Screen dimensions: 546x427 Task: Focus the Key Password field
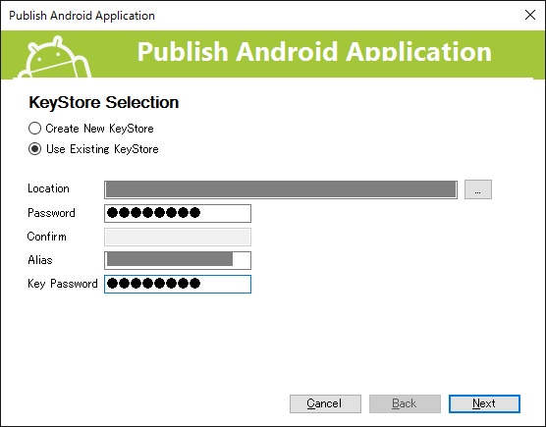tap(178, 284)
